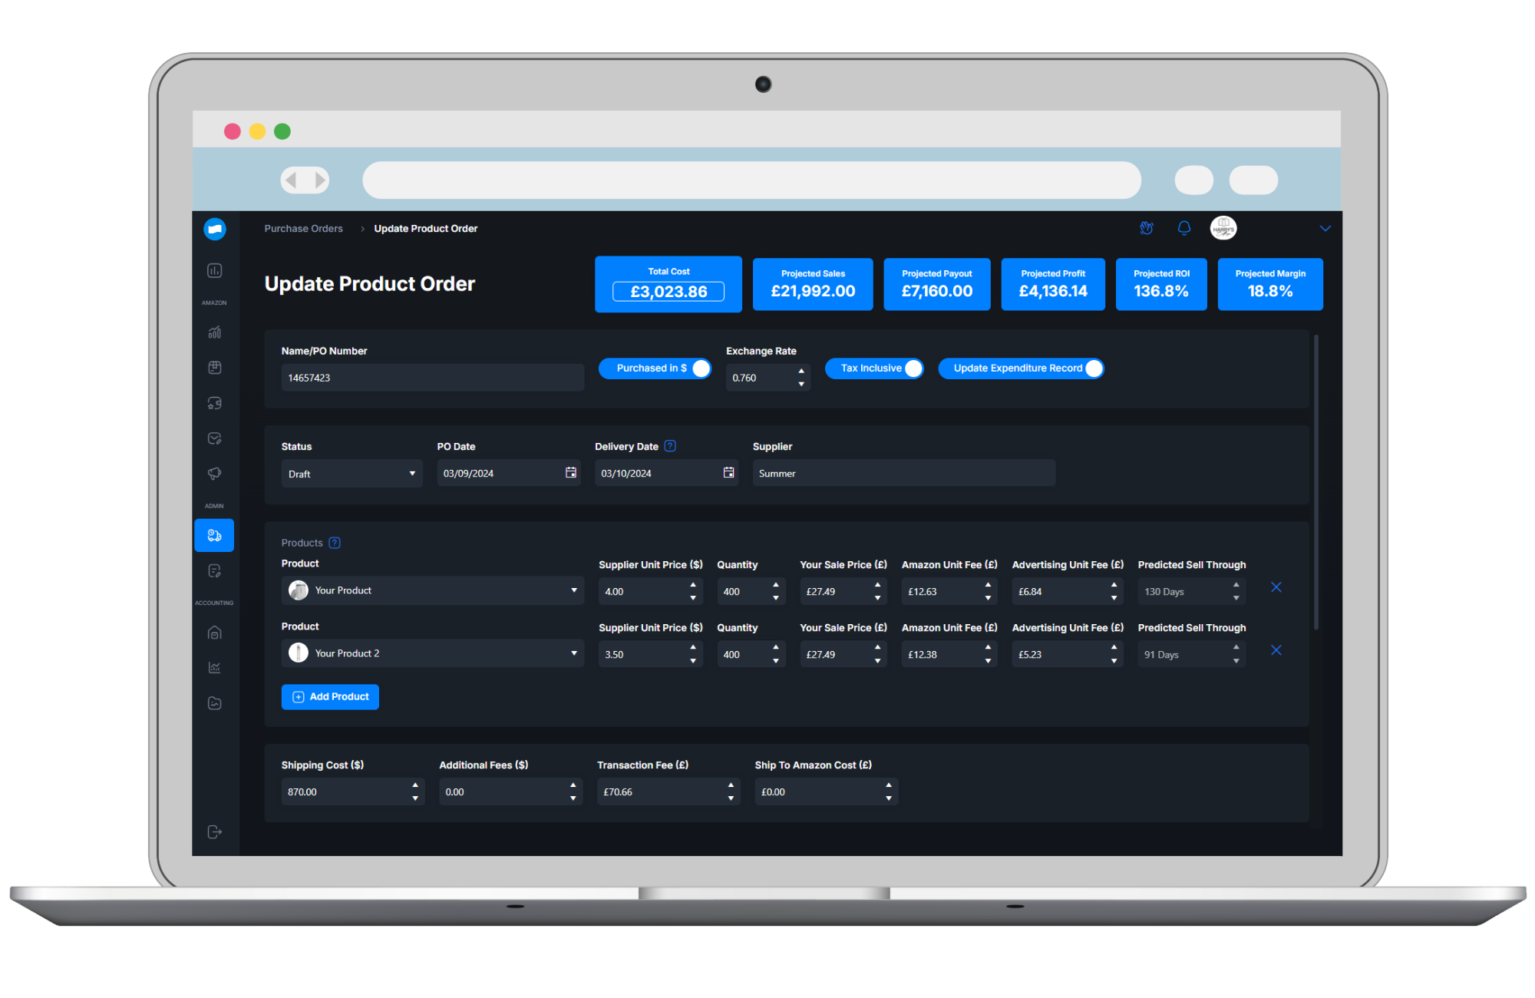Click the 130 Days sell through field
1535x998 pixels.
point(1191,591)
